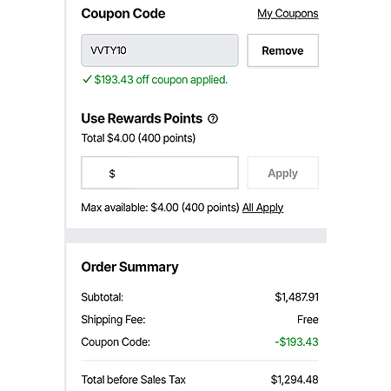Click the Order Summary heading
Screen dimensions: 391x391
click(129, 267)
